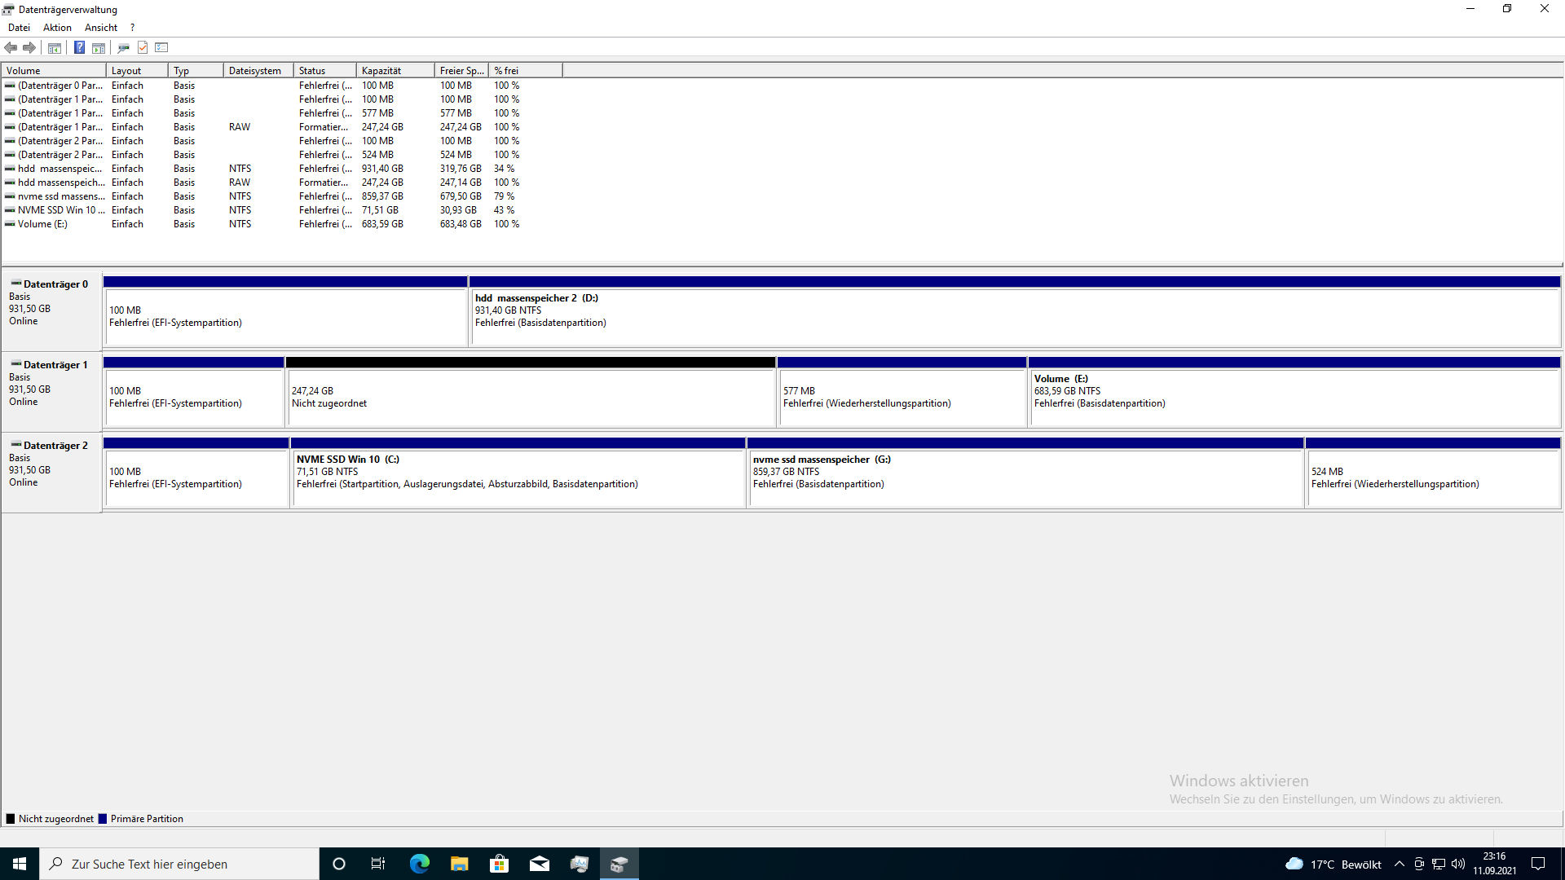Click the document checkmark properties icon

(143, 47)
